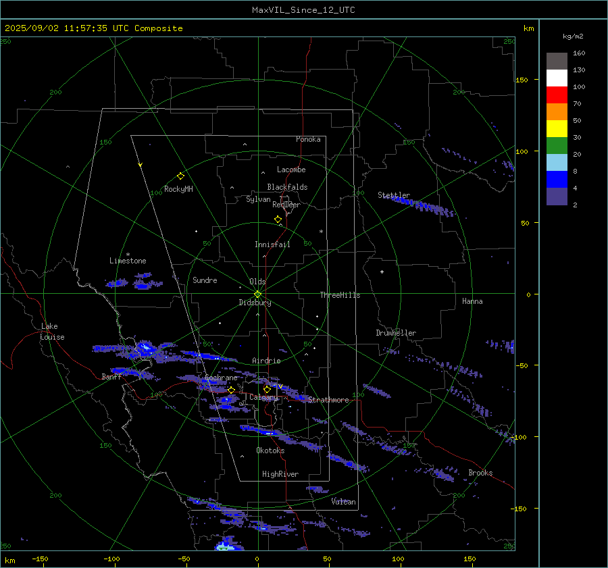Click the purple 2-4 legend swatch
This screenshot has height=568, width=608.
(x=557, y=197)
